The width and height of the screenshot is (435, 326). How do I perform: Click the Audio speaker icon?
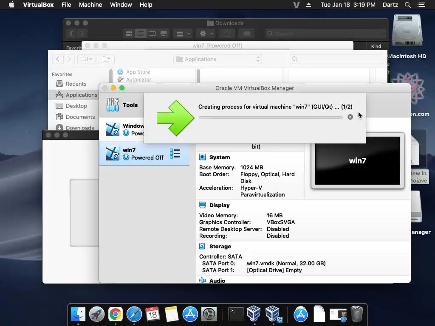click(x=203, y=280)
